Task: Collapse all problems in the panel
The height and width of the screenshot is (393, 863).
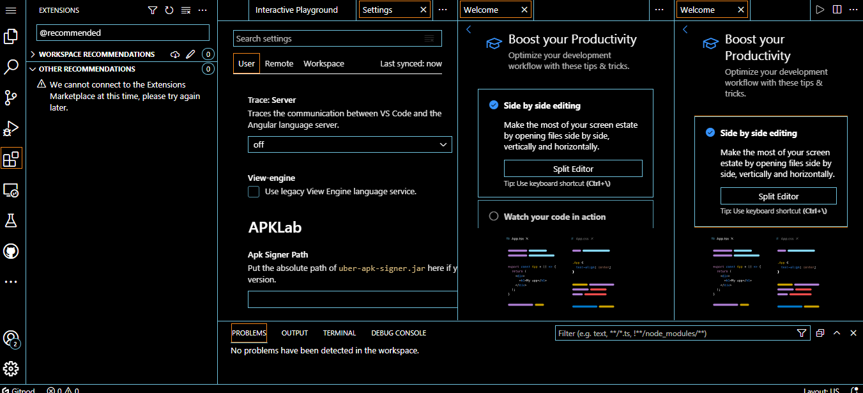Action: [x=820, y=333]
